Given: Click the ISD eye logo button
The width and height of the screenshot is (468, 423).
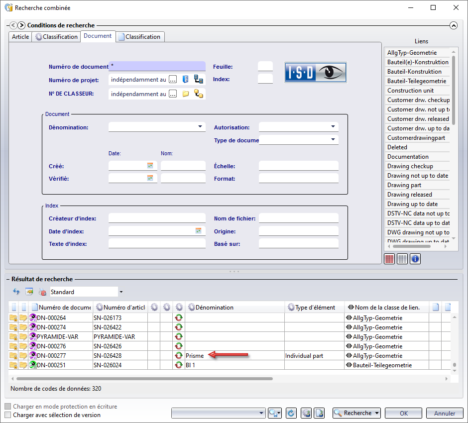Looking at the screenshot, I should [x=315, y=72].
